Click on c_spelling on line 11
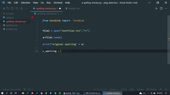Image resolution: width=170 pixels, height=95 pixels. click(x=50, y=51)
